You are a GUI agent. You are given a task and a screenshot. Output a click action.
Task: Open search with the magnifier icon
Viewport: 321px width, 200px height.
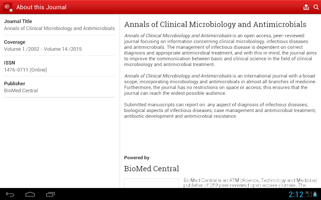[x=316, y=7]
